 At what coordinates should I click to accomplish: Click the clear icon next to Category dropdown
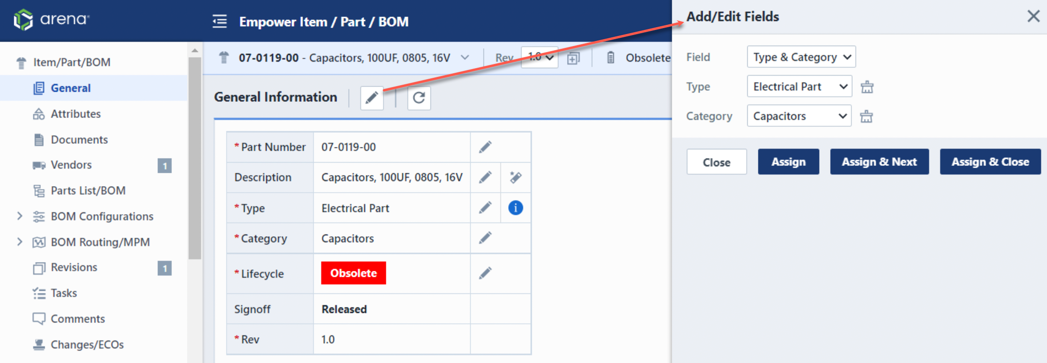click(x=866, y=116)
